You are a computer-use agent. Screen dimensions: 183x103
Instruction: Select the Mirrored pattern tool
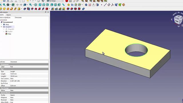[53, 9]
